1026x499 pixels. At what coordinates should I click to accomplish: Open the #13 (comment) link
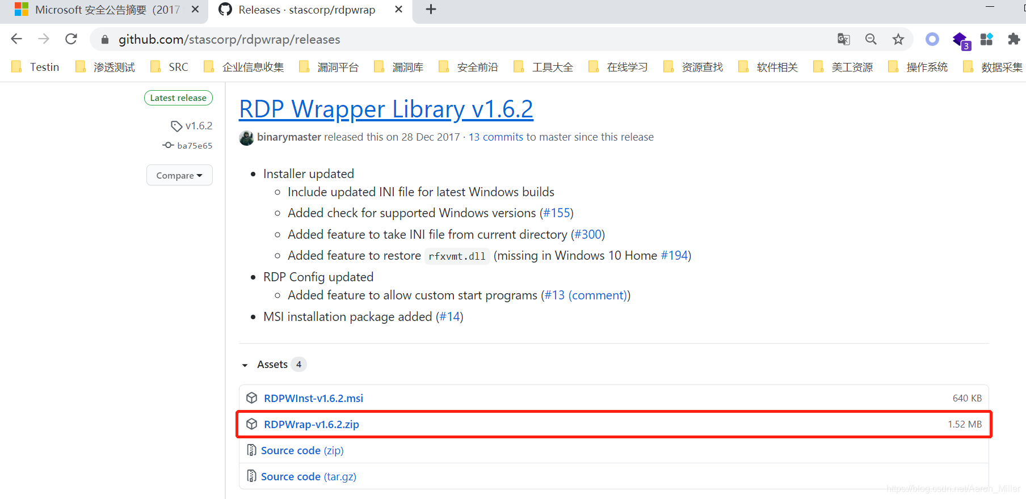pyautogui.click(x=586, y=295)
